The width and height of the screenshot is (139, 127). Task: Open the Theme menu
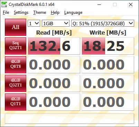tap(39, 12)
